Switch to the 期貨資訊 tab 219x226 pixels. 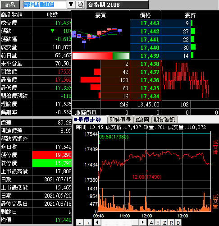pos(164,120)
